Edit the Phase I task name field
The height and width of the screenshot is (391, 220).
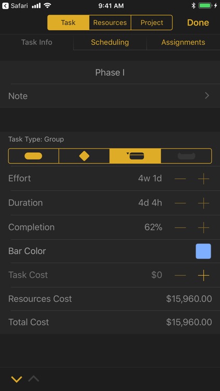pos(110,72)
